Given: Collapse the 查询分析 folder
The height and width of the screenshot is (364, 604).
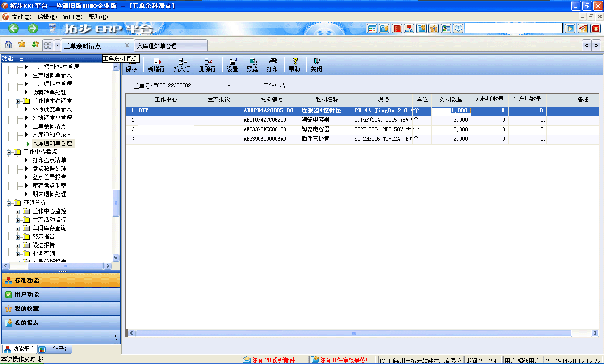Looking at the screenshot, I should pyautogui.click(x=9, y=202).
